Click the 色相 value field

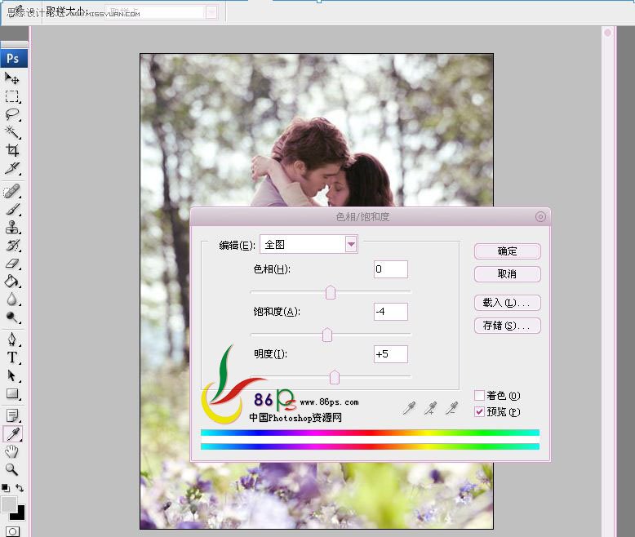point(390,269)
